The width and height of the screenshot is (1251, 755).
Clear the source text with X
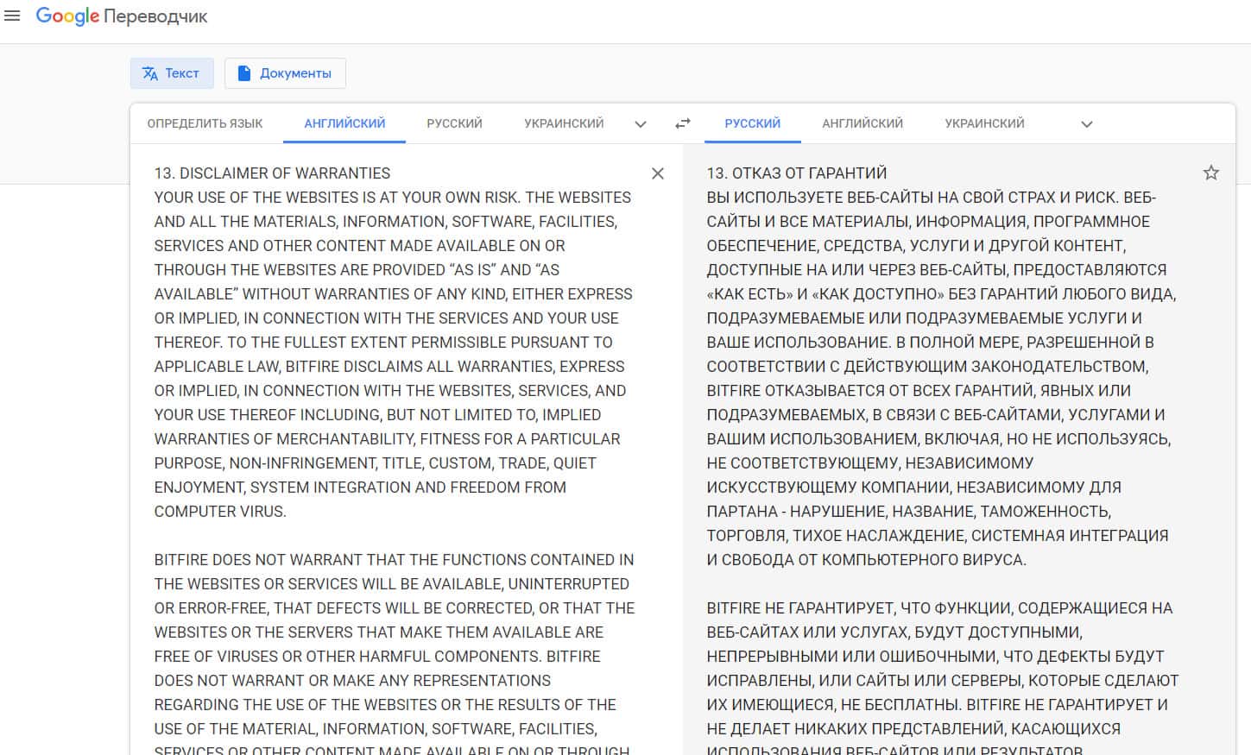click(657, 173)
